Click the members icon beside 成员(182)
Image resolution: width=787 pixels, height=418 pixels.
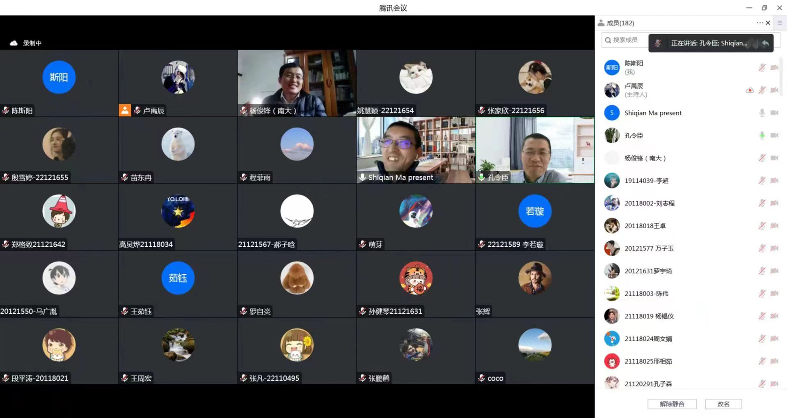(x=601, y=23)
